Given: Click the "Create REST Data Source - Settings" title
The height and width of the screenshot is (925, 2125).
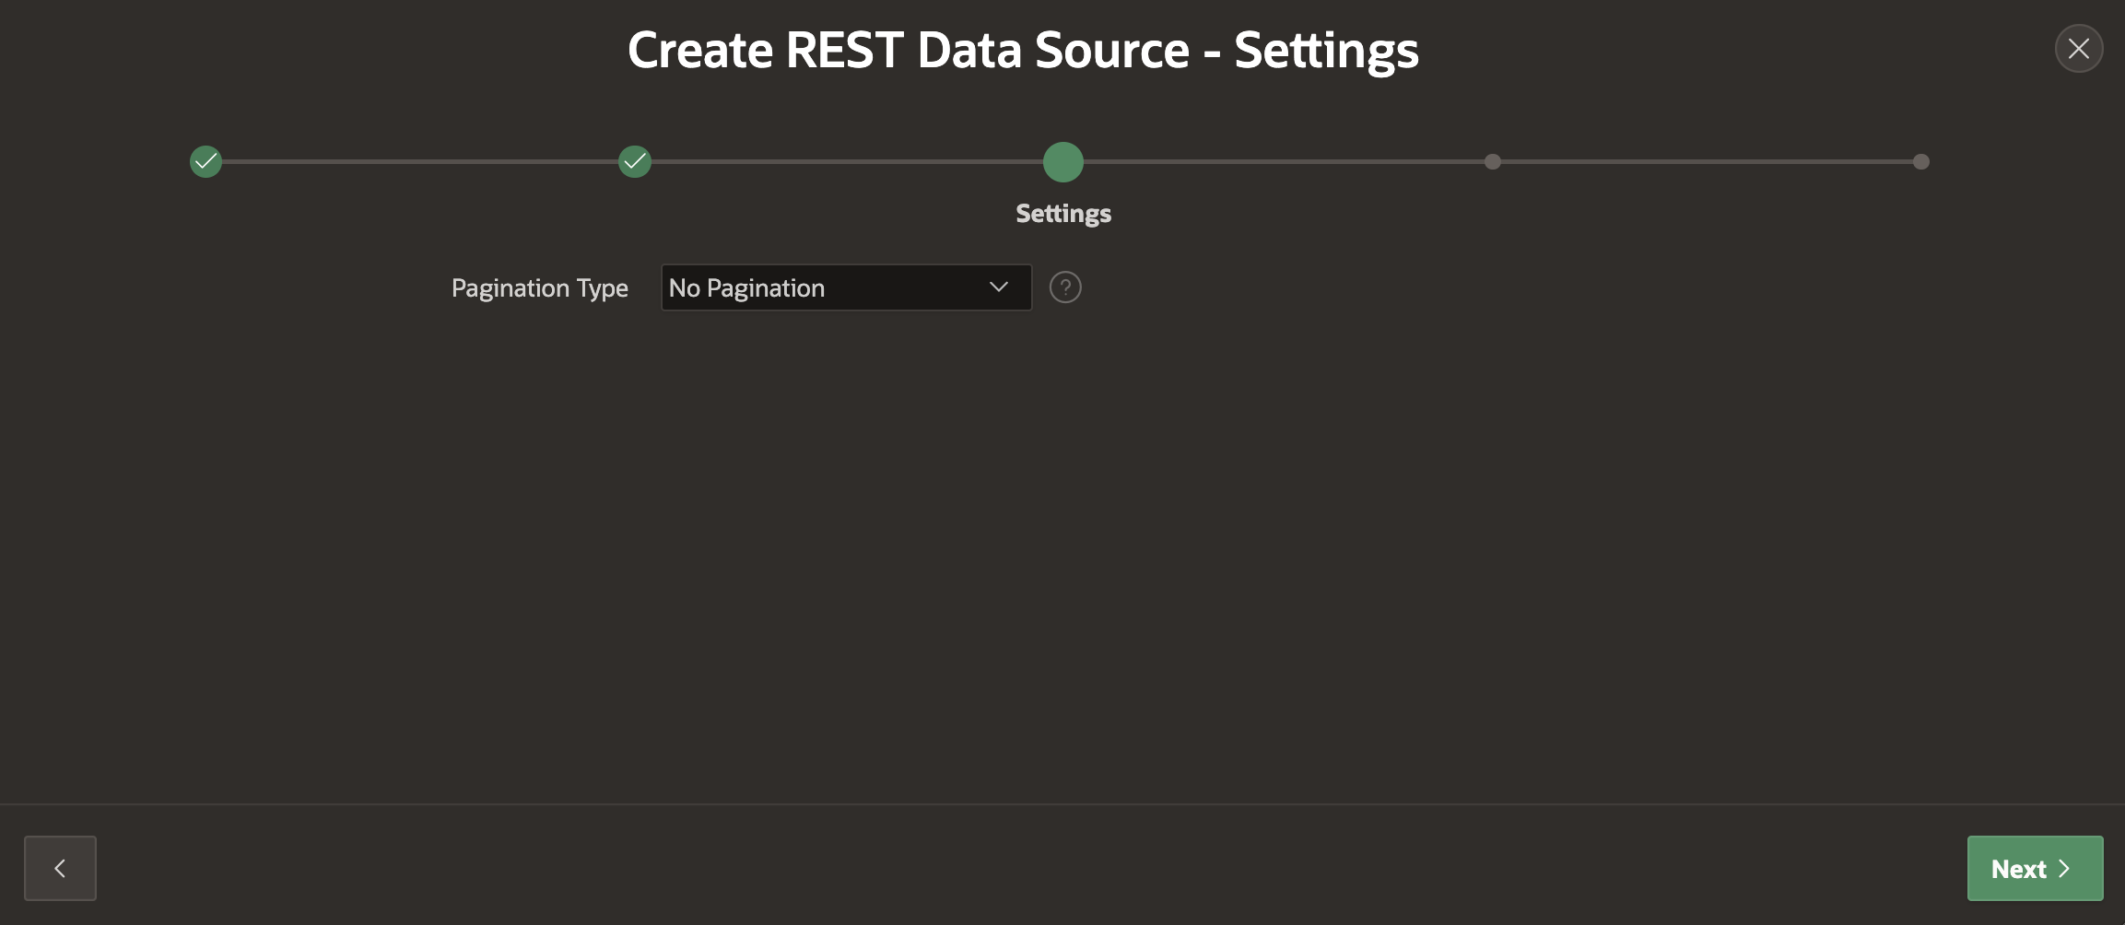Looking at the screenshot, I should pos(1023,50).
